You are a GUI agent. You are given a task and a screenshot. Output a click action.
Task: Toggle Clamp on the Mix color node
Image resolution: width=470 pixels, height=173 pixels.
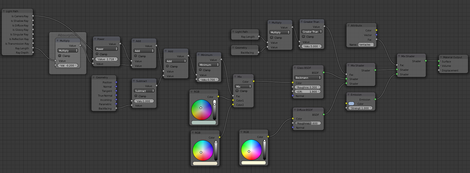tap(236, 91)
